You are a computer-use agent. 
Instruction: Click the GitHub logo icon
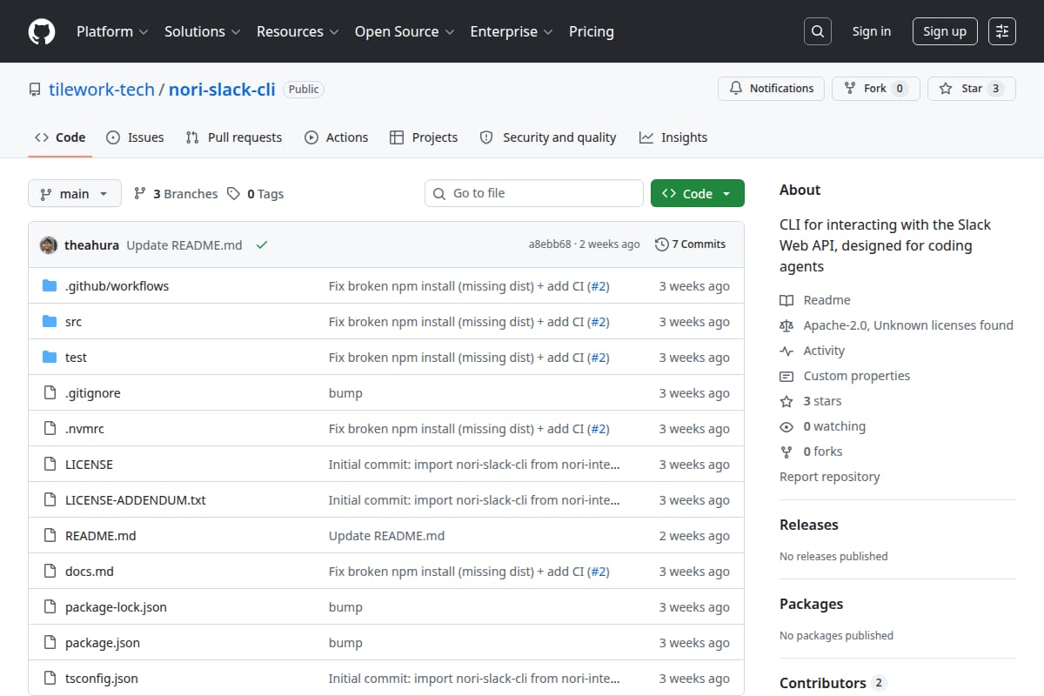42,31
